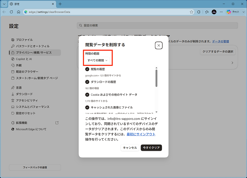The image size is (247, 178).
Task: Open Copilot と AI settings section
Action: [x=35, y=59]
